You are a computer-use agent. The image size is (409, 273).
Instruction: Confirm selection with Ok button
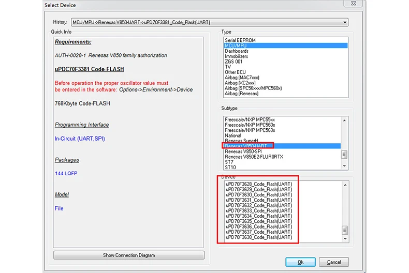tap(300, 262)
